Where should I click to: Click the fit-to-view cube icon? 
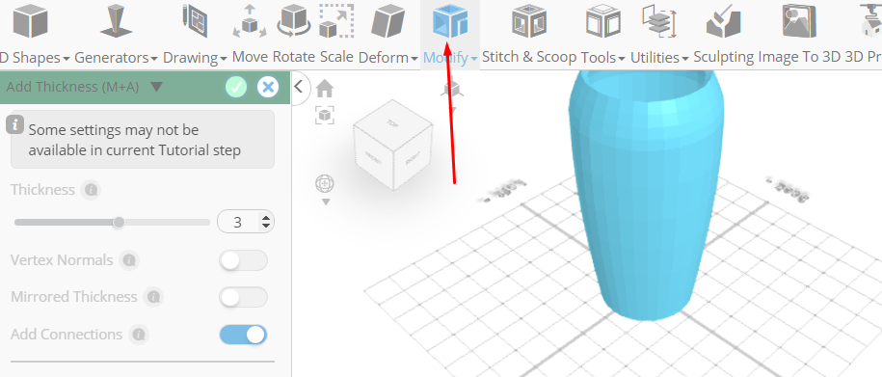pyautogui.click(x=325, y=116)
